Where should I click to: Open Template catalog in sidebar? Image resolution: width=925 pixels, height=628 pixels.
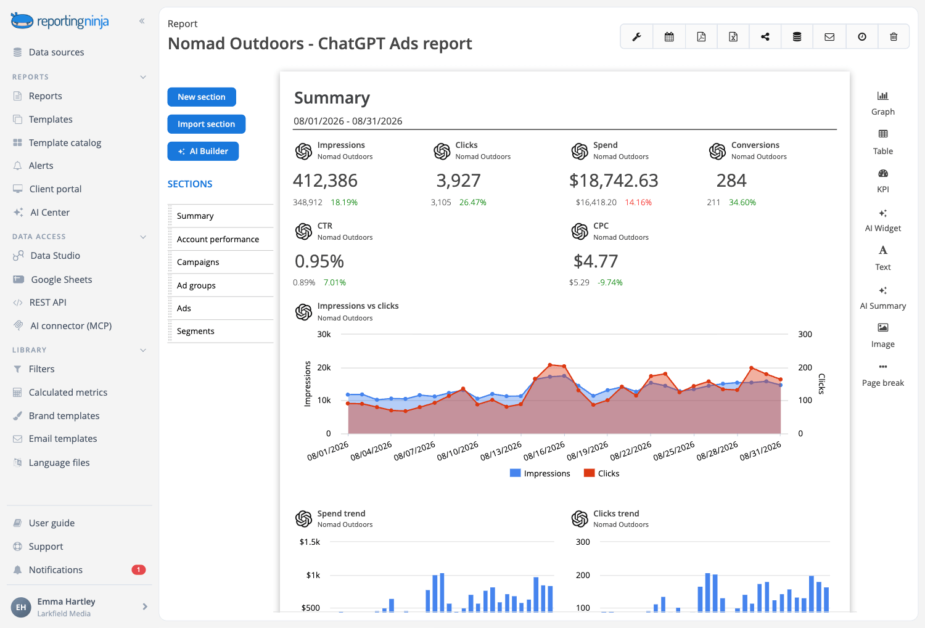click(x=65, y=142)
